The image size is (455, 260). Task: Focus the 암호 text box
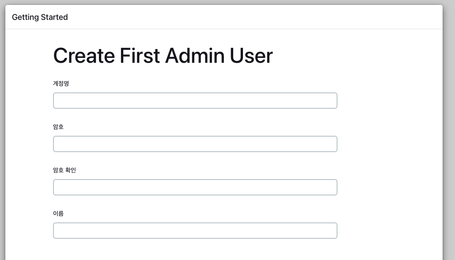point(195,144)
